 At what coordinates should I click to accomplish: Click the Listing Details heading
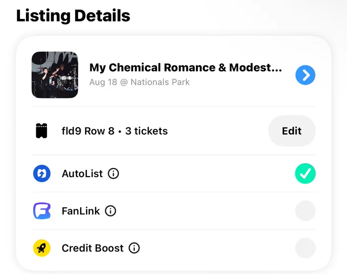73,16
